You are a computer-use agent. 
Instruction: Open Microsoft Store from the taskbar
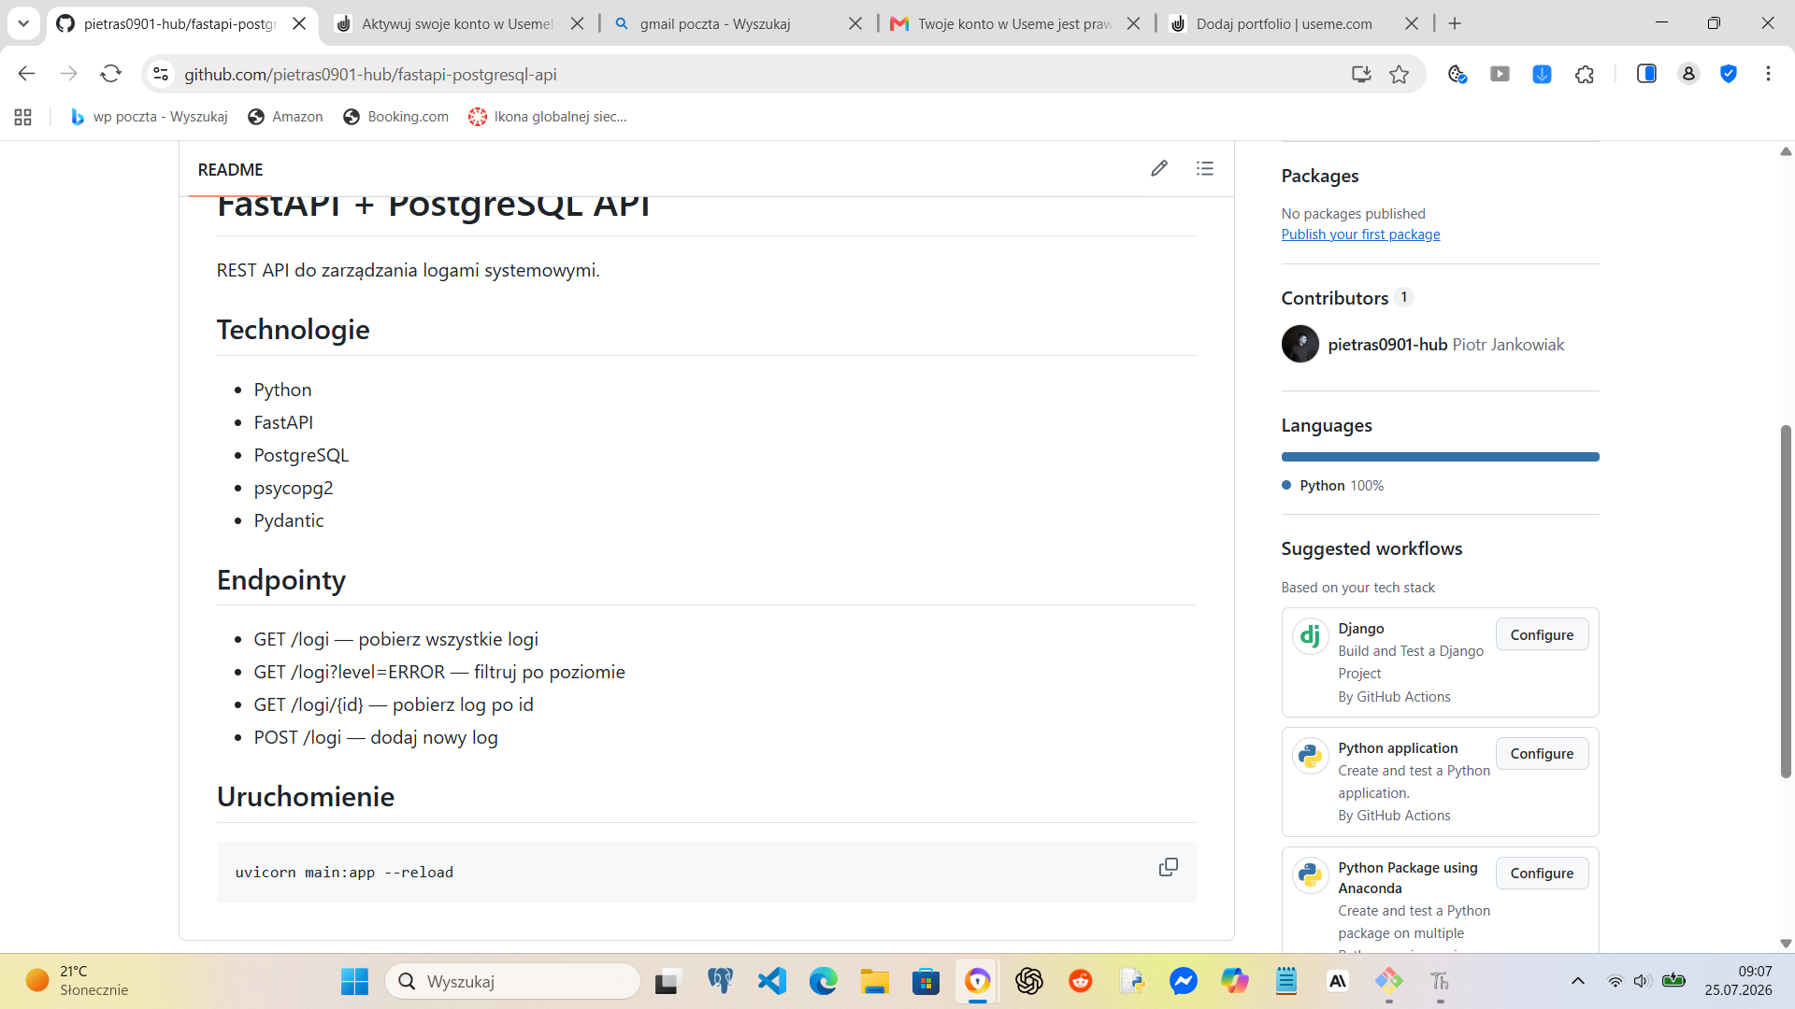926,981
